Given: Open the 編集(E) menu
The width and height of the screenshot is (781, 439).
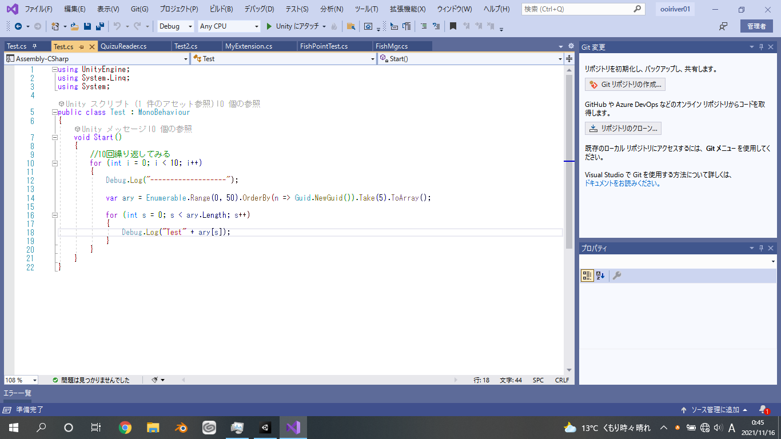Looking at the screenshot, I should click(x=75, y=9).
